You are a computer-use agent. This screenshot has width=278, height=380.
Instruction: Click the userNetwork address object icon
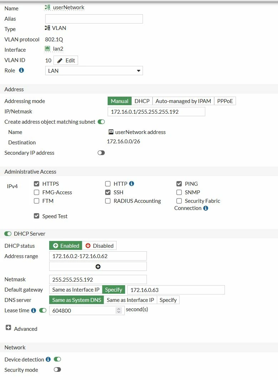coord(111,132)
